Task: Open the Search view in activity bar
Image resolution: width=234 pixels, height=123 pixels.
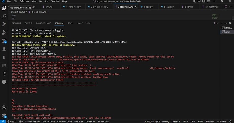Action: click(4, 16)
